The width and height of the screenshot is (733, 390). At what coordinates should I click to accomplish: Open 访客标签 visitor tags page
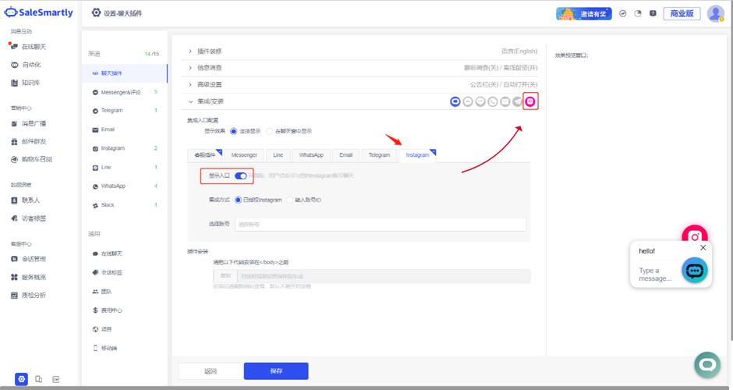coord(29,218)
